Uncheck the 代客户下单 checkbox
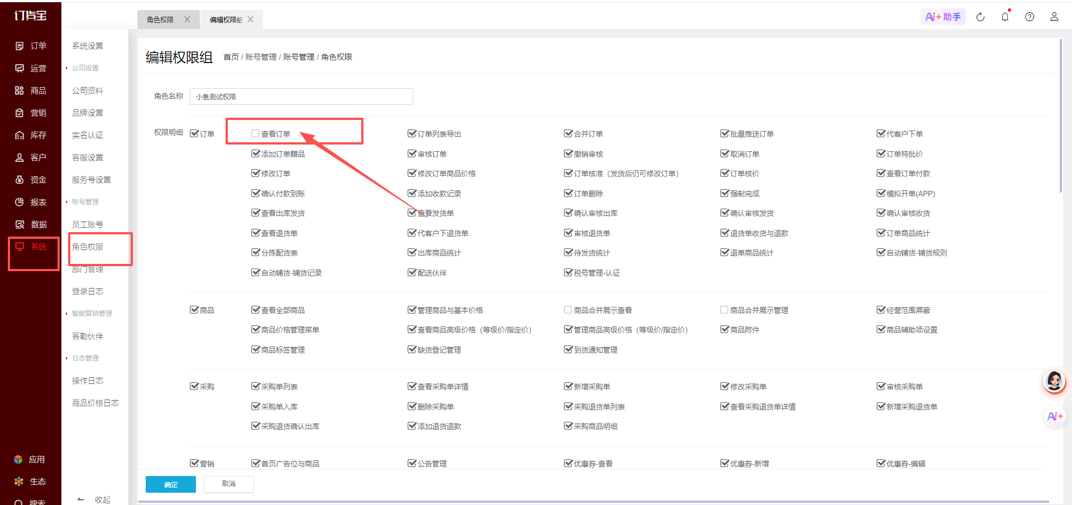This screenshot has width=1072, height=505. tap(881, 133)
